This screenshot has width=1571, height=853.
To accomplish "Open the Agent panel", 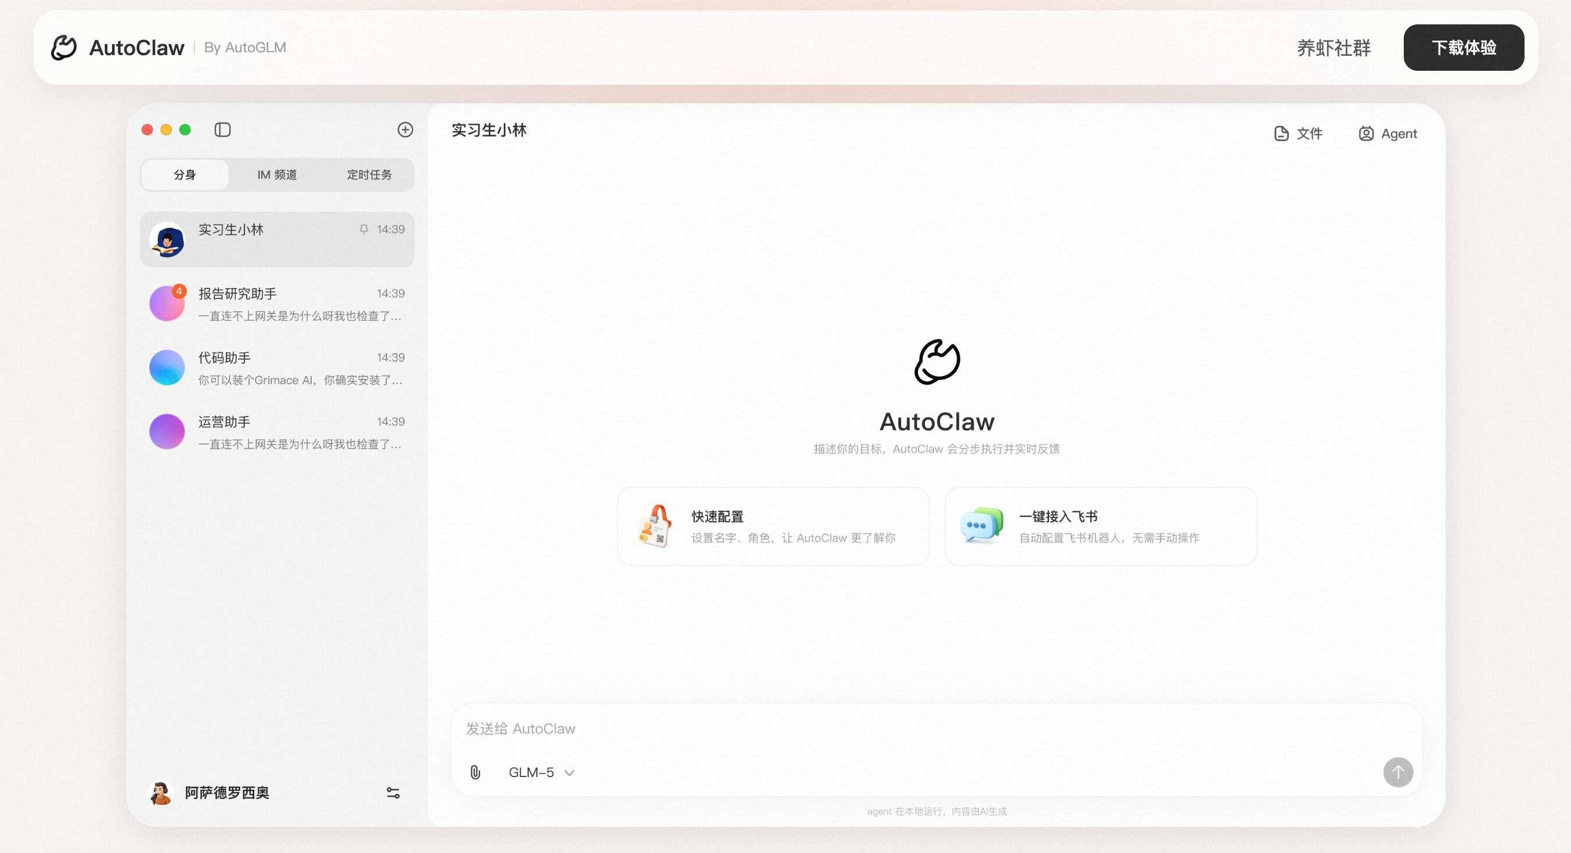I will point(1388,133).
